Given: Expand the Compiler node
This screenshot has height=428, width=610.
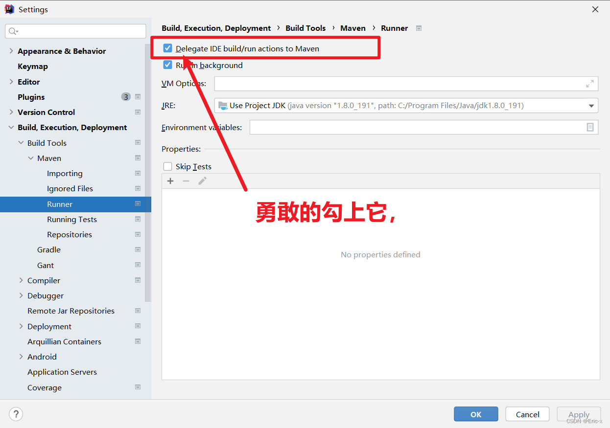Looking at the screenshot, I should pyautogui.click(x=21, y=280).
